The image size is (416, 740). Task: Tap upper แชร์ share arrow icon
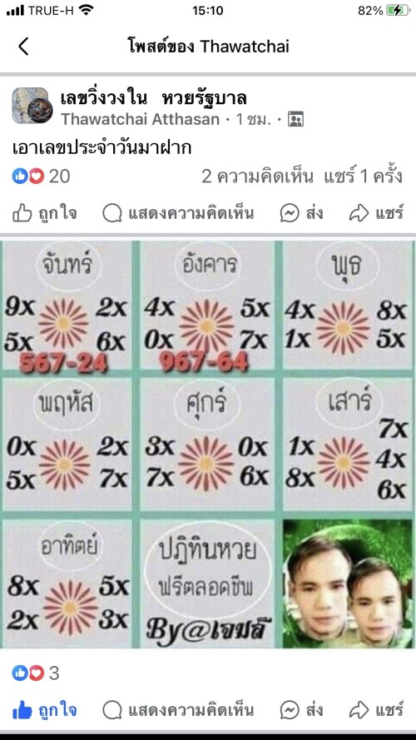pyautogui.click(x=359, y=214)
